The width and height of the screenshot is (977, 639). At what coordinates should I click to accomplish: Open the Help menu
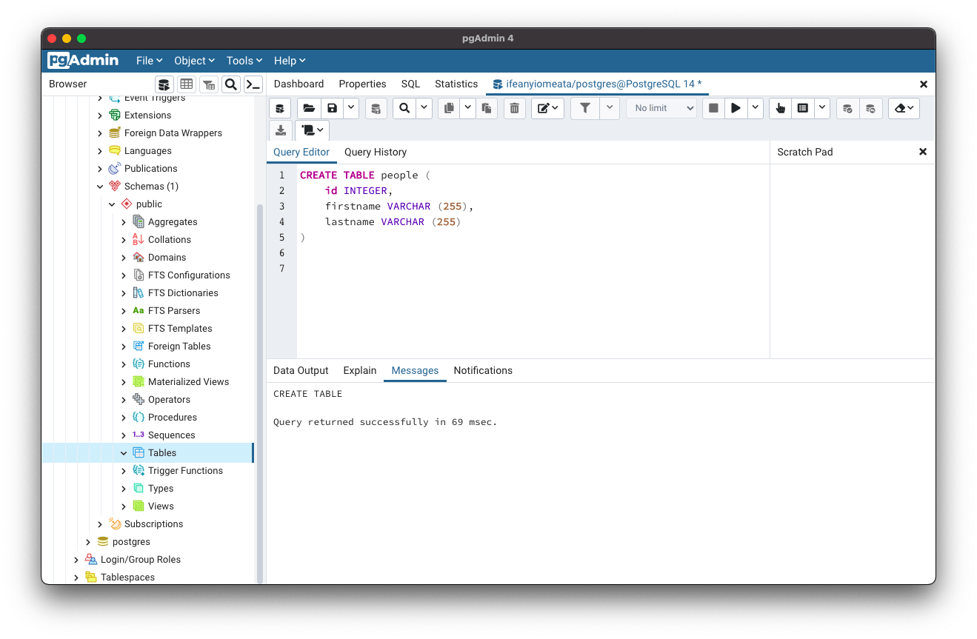click(290, 61)
